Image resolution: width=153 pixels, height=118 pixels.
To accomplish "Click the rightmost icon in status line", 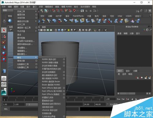I will tap(150, 11).
